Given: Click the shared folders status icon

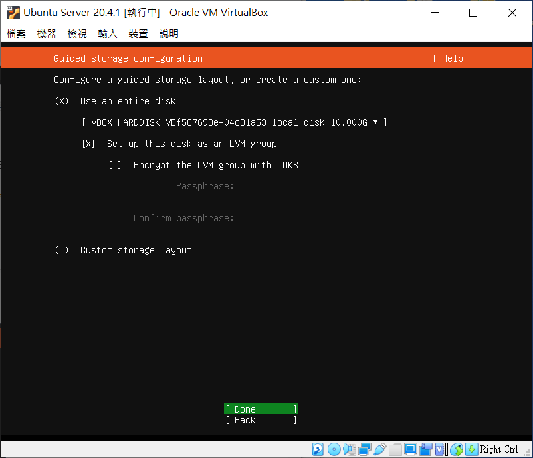Looking at the screenshot, I should [395, 449].
